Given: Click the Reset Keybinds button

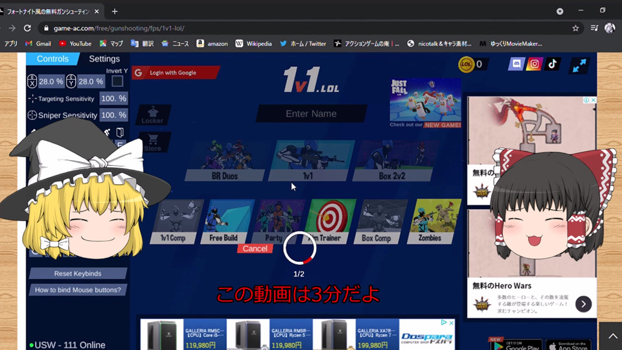Looking at the screenshot, I should click(78, 274).
